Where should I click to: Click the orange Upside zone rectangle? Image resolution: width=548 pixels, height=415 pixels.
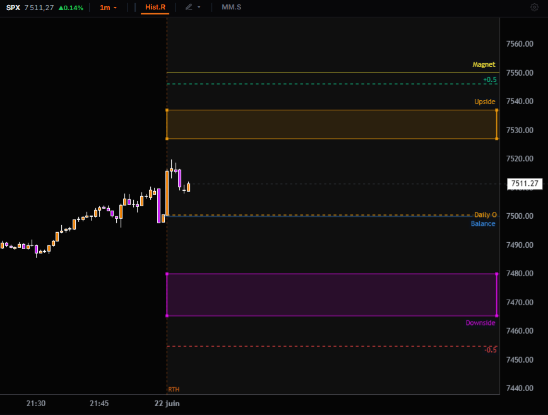[331, 125]
